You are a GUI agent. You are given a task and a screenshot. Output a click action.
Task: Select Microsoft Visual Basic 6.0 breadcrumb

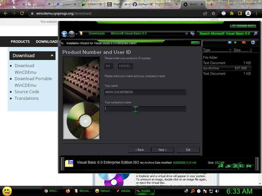128,33
